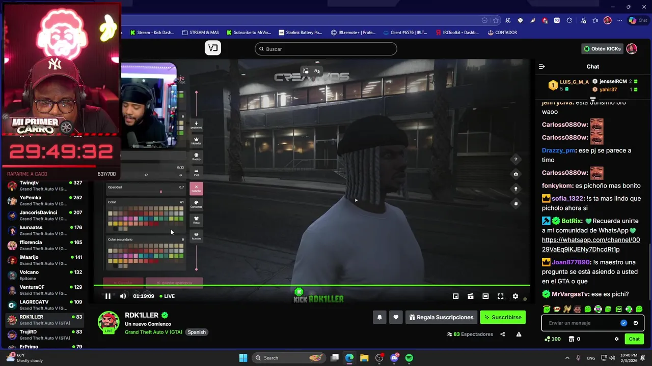The height and width of the screenshot is (366, 652).
Task: Click the Buscar search field
Action: [x=326, y=49]
